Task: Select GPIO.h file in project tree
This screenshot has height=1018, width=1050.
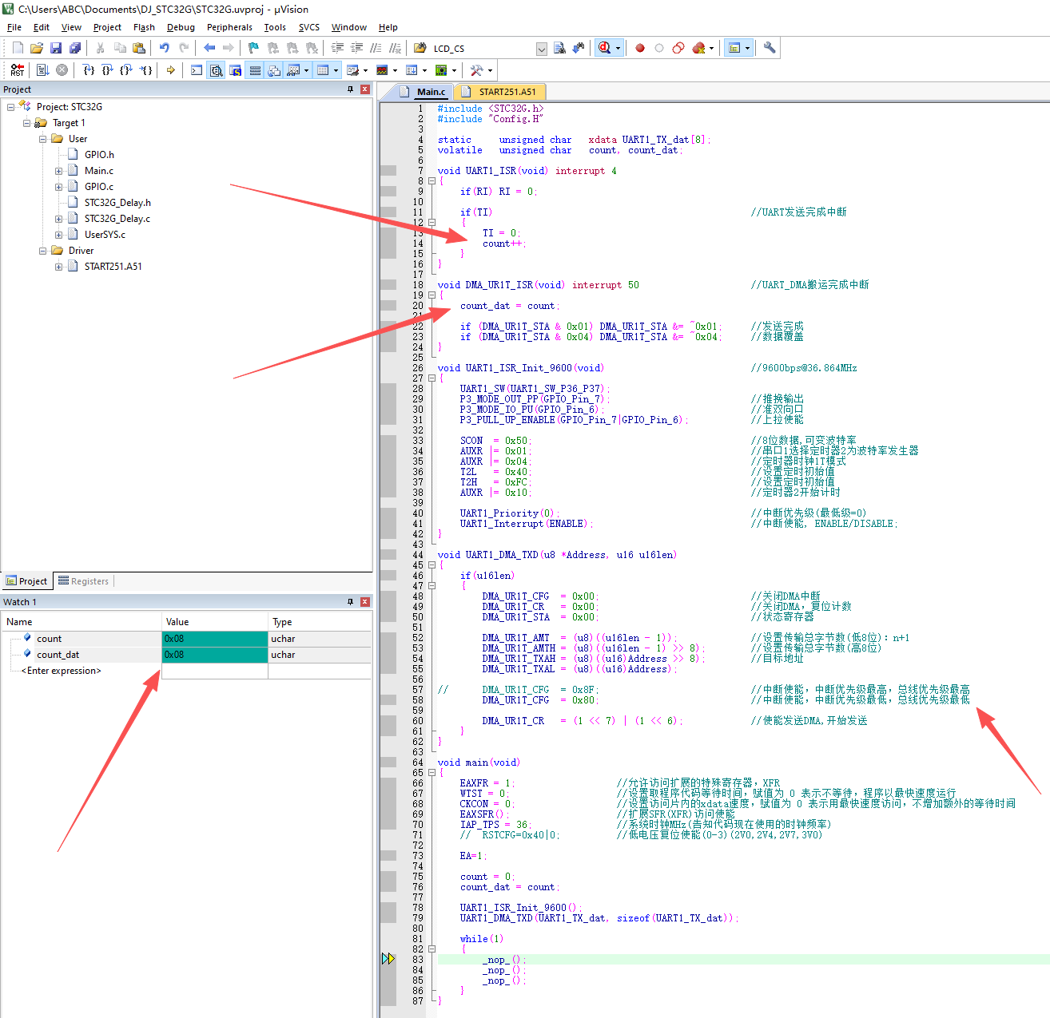Action: tap(99, 155)
